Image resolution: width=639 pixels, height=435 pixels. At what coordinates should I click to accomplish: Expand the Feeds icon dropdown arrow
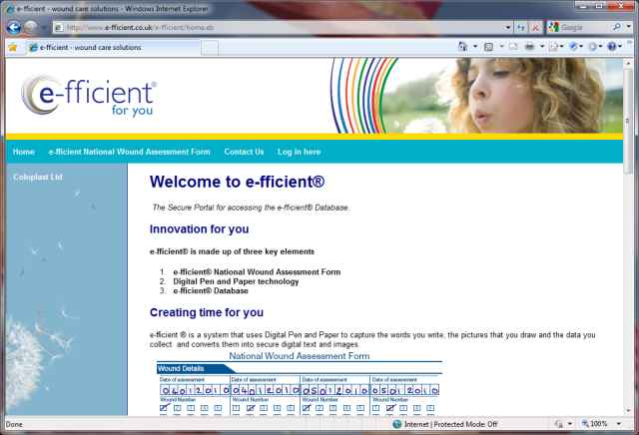[x=501, y=47]
